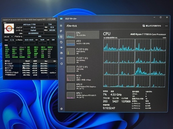Open Users page icon in sidebar
Screen dimensions: 173x129
61,53
